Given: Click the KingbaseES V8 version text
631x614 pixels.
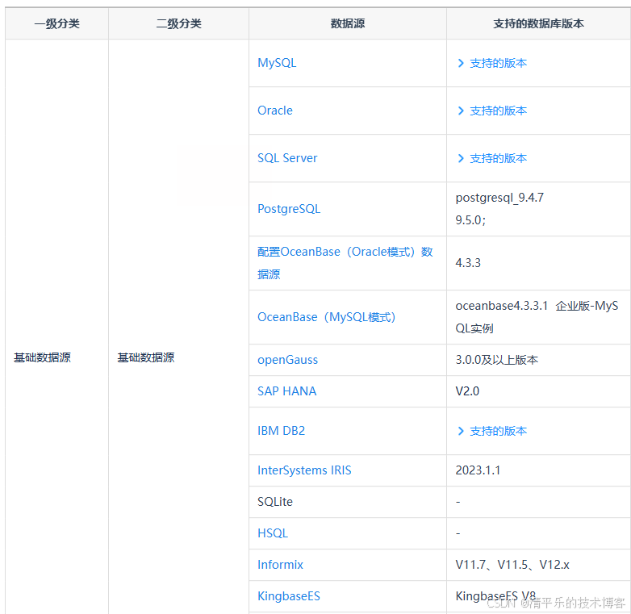Looking at the screenshot, I should tap(495, 596).
